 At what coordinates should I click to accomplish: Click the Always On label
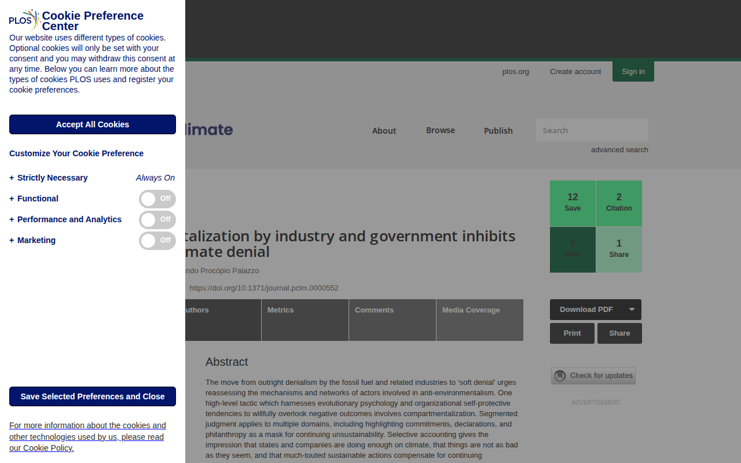pyautogui.click(x=155, y=178)
